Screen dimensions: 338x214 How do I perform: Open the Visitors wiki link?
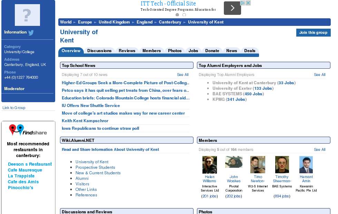click(82, 184)
